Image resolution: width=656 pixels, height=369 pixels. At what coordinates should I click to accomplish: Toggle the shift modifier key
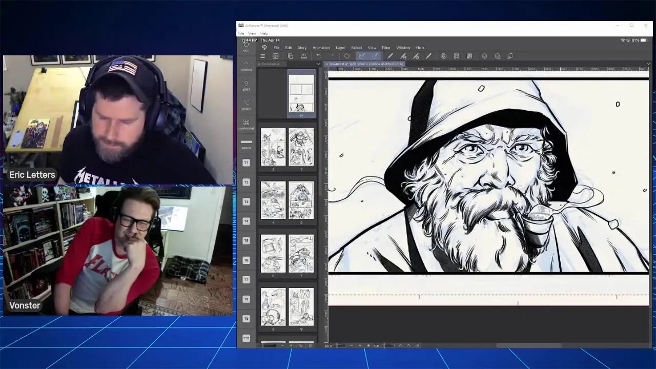click(x=246, y=86)
